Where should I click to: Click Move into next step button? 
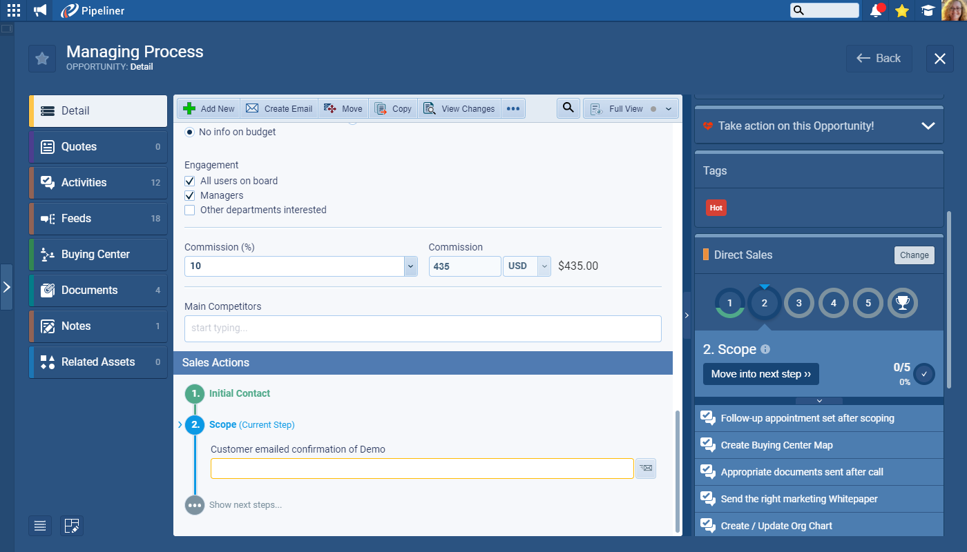coord(760,374)
